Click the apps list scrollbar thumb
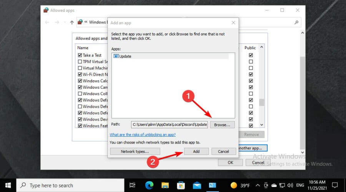Image resolution: width=346 pixels, height=192 pixels. (x=261, y=102)
